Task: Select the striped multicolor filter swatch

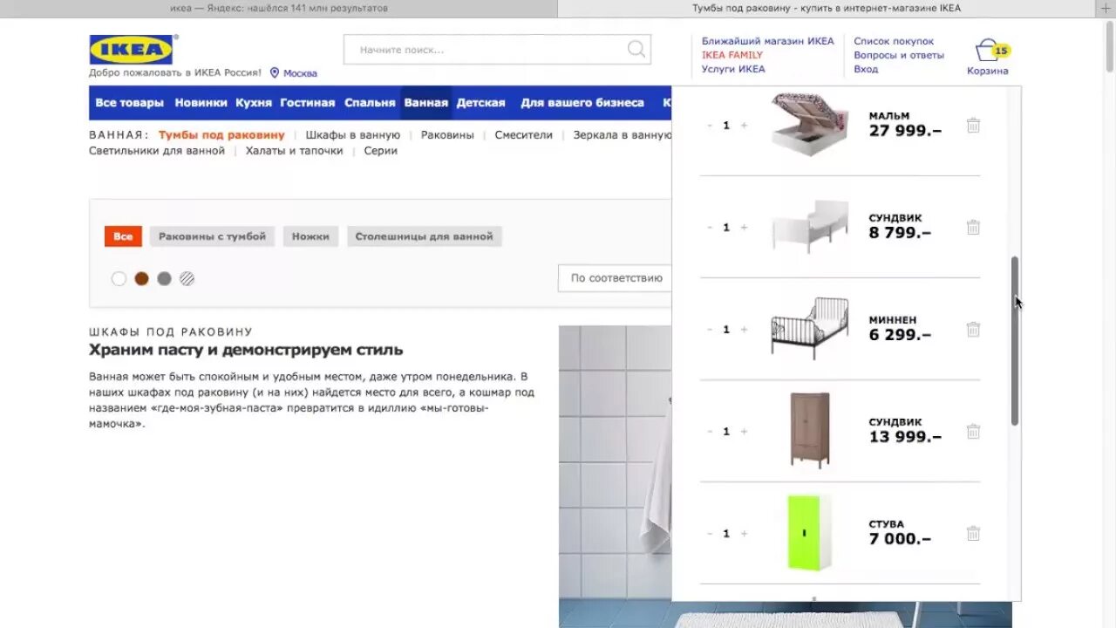Action: pos(187,279)
